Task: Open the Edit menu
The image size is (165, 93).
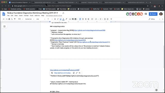Action: 12,16
